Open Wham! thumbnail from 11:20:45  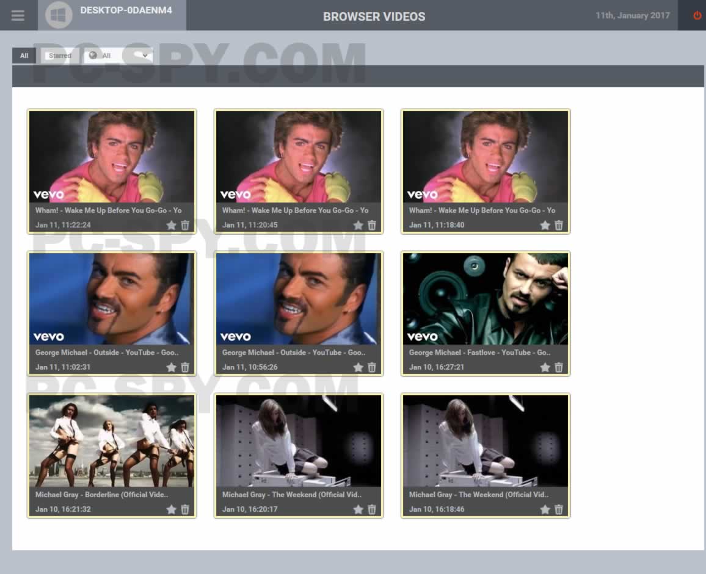pos(299,157)
